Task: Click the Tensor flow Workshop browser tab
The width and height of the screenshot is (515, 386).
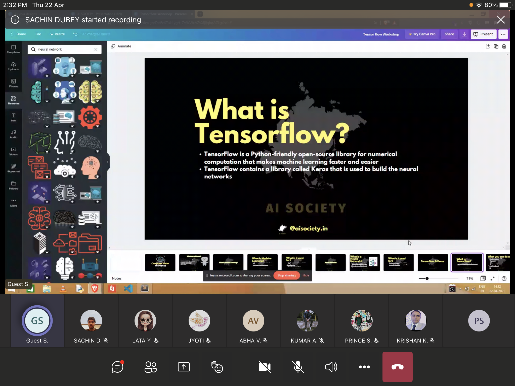Action: [163, 14]
